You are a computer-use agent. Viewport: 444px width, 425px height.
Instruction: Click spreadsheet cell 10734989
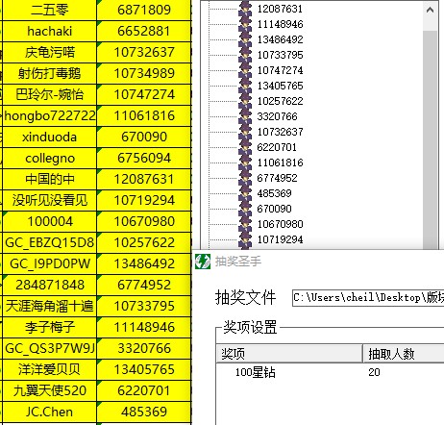pyautogui.click(x=144, y=73)
